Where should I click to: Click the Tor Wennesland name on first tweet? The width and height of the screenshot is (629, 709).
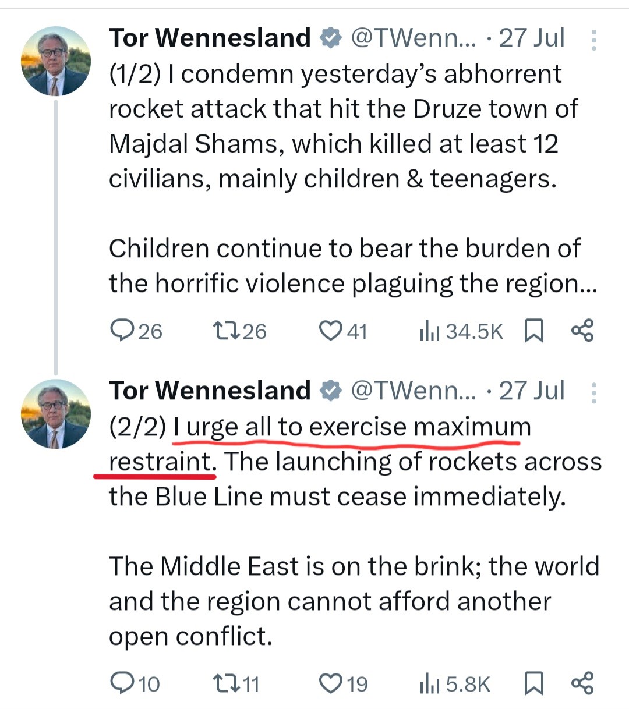pyautogui.click(x=210, y=38)
